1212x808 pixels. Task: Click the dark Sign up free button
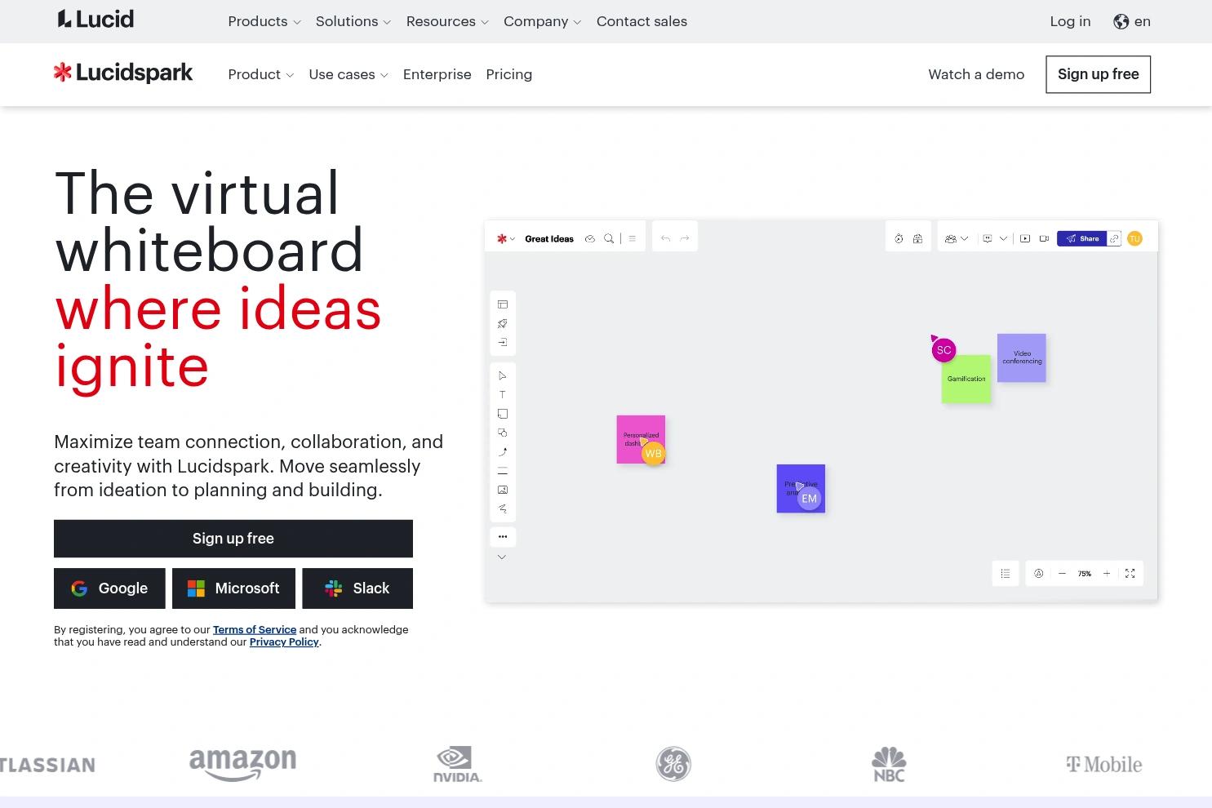pyautogui.click(x=233, y=539)
